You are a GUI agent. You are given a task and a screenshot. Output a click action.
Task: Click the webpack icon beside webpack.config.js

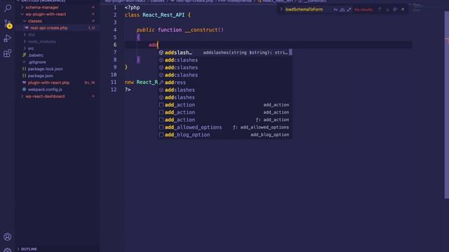click(x=24, y=90)
